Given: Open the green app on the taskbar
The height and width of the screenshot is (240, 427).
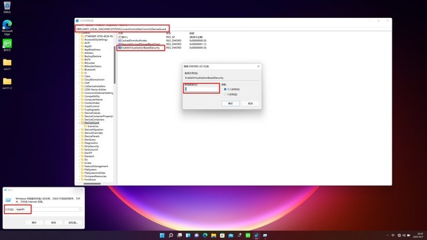Looking at the screenshot, I should click(x=248, y=235).
